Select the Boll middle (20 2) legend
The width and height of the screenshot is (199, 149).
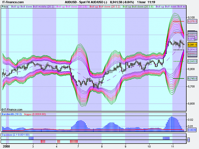(x=44, y=7)
